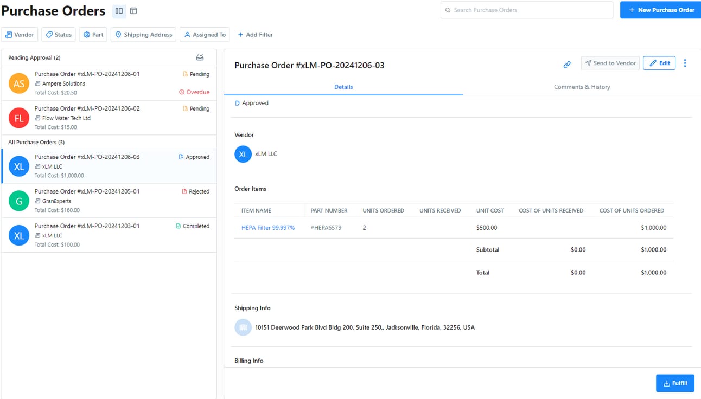Click the ITEM NAME column header
This screenshot has height=399, width=701.
coord(256,210)
